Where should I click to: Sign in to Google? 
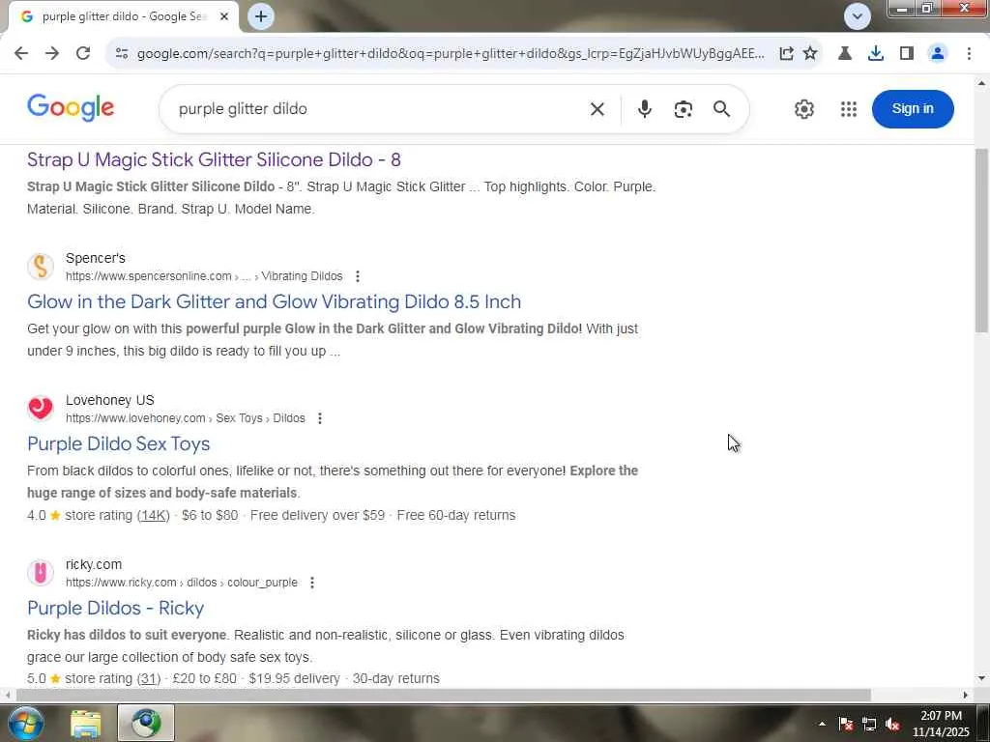(913, 108)
